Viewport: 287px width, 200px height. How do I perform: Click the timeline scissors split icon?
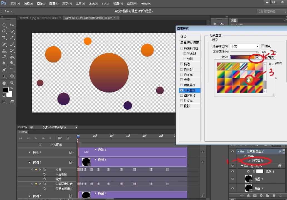pyautogui.click(x=60, y=138)
